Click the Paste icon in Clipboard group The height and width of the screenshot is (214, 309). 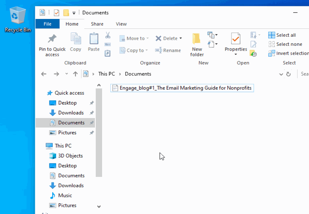tap(94, 39)
